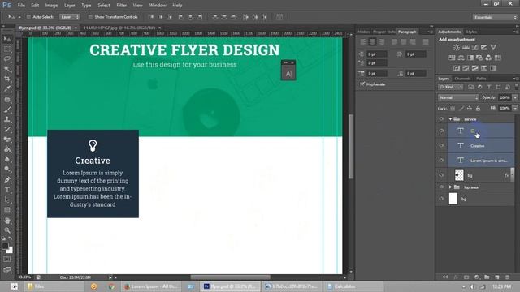Screen dimensions: 520x292
Task: Toggle the Auto-Select checkbox
Action: click(28, 17)
